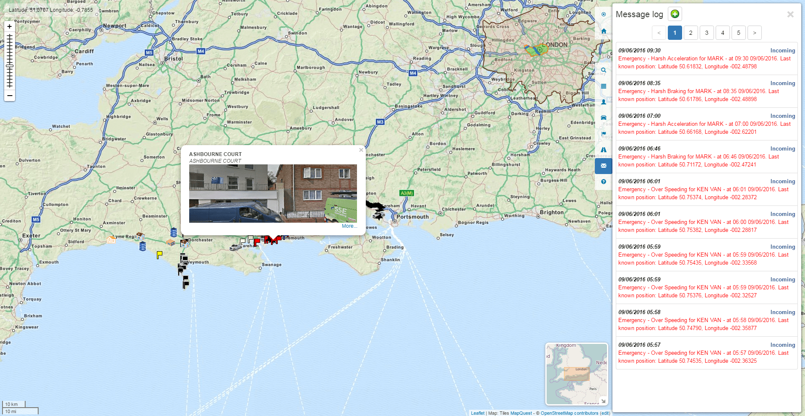Click the More... link in Ashbourne Court popup
The height and width of the screenshot is (416, 805).
tap(349, 226)
